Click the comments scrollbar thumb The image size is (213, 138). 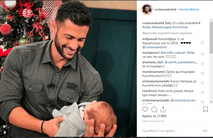click(x=211, y=38)
